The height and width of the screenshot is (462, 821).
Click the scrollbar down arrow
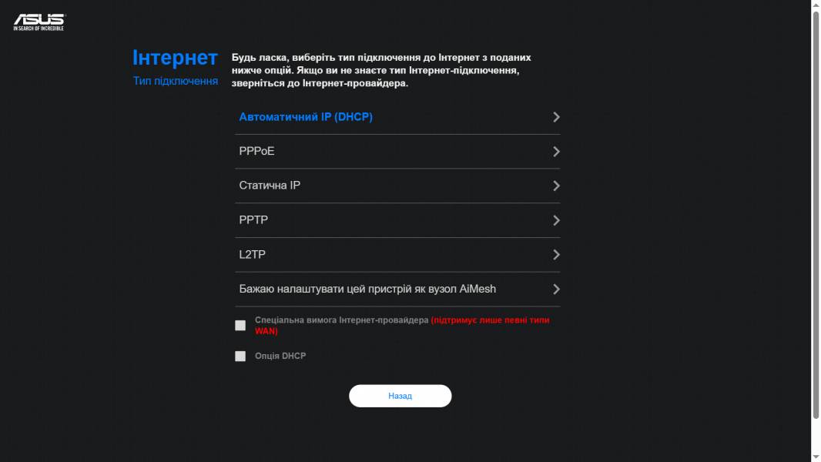(x=816, y=457)
